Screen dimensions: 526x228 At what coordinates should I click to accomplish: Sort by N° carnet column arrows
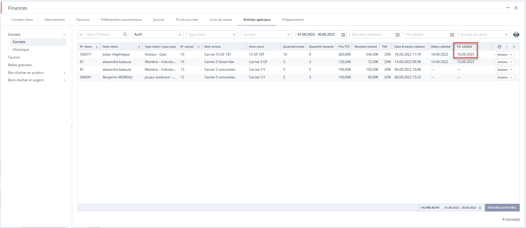pos(199,47)
